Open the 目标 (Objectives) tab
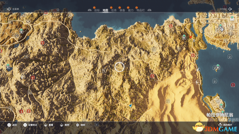The width and height of the screenshot is (239, 134). (x=97, y=10)
